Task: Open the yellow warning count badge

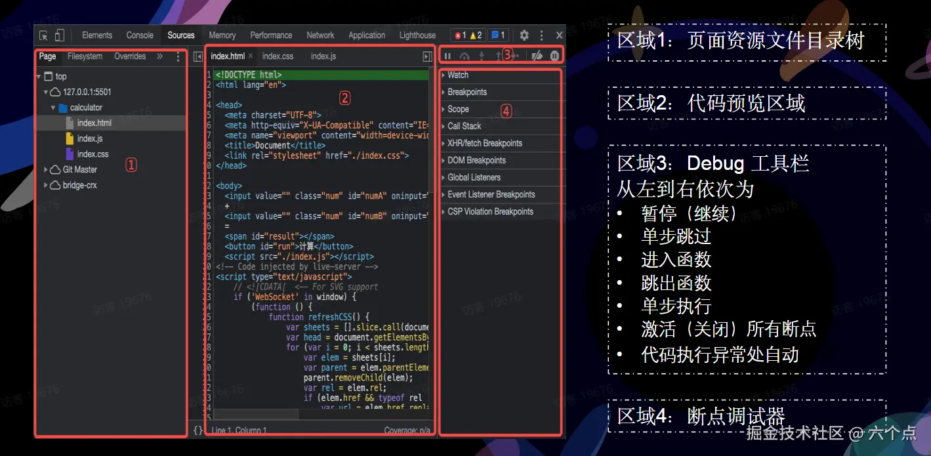Action: pos(476,35)
